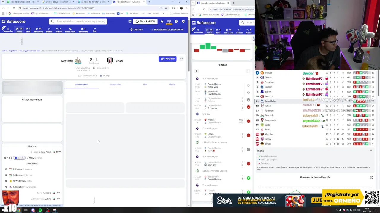The width and height of the screenshot is (380, 213).
Task: Open FANTASY link in header
Action: [x=136, y=30]
